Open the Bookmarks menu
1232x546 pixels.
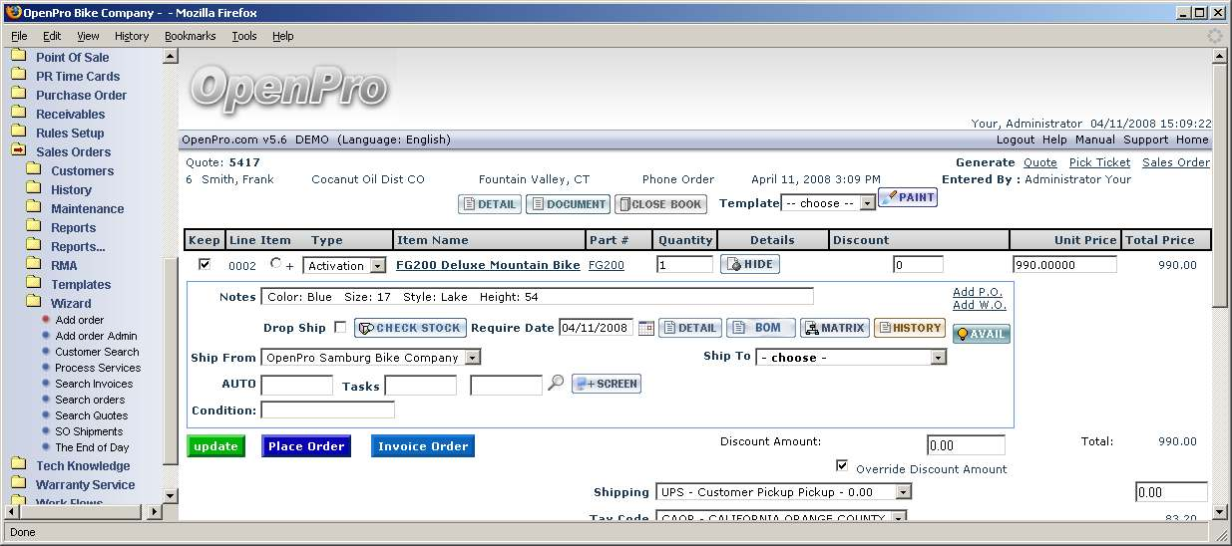[190, 36]
